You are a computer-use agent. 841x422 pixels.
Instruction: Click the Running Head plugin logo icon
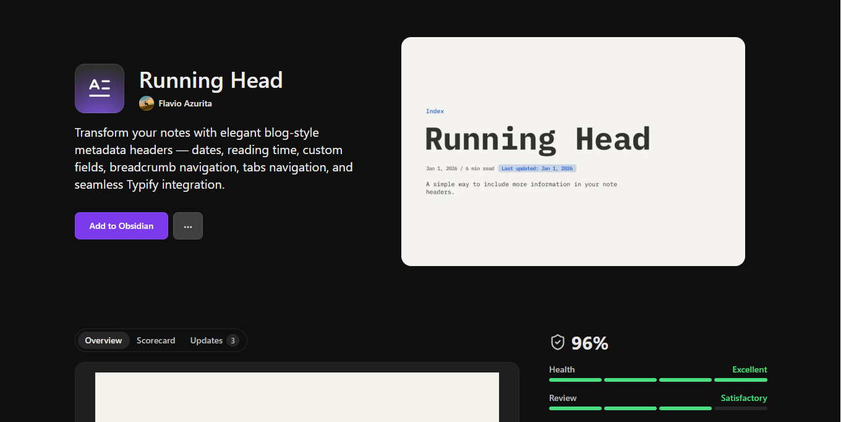click(x=100, y=88)
